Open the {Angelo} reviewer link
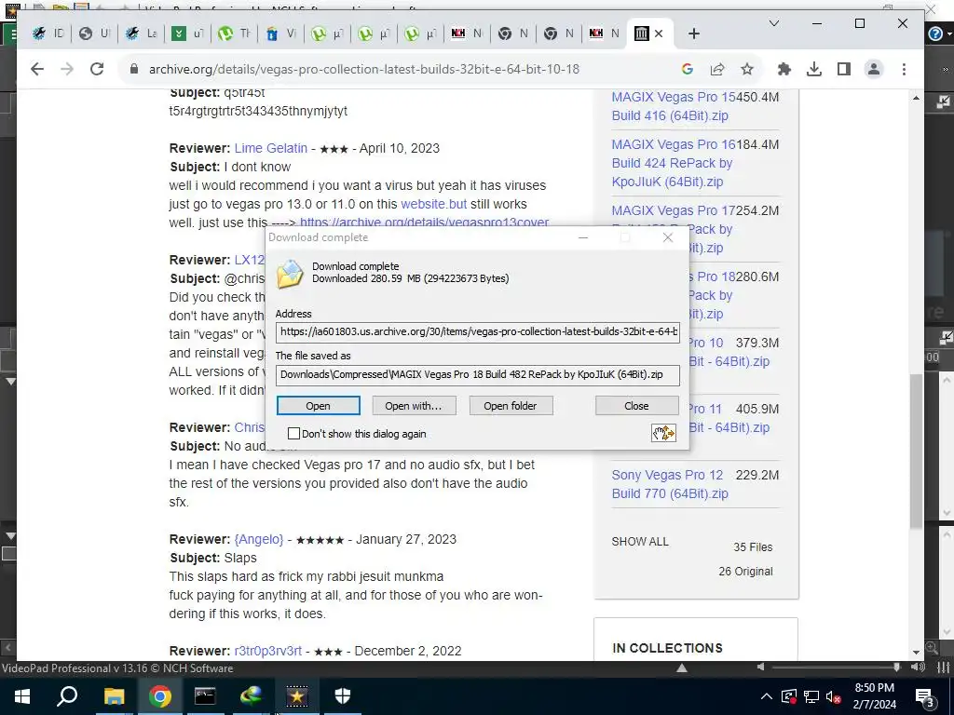The image size is (954, 715). tap(259, 539)
